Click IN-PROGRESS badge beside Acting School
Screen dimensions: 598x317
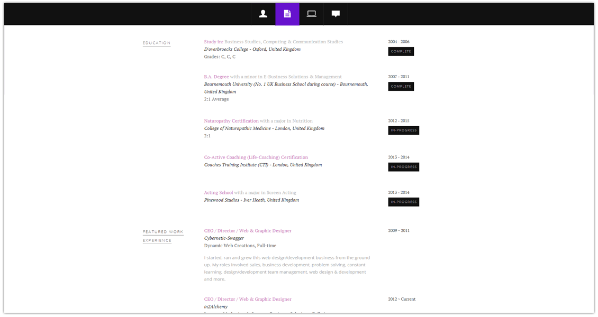point(403,202)
